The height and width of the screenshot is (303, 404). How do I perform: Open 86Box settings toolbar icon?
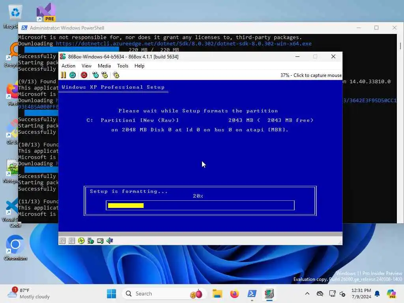(x=116, y=75)
